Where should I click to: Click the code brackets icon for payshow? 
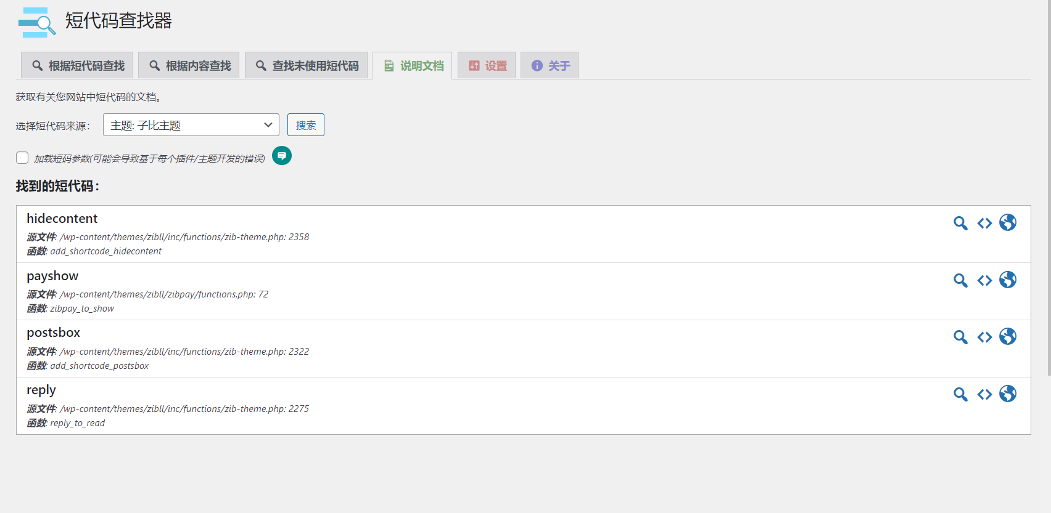984,280
